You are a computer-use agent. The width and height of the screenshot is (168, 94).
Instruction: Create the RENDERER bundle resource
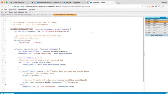pos(165,29)
